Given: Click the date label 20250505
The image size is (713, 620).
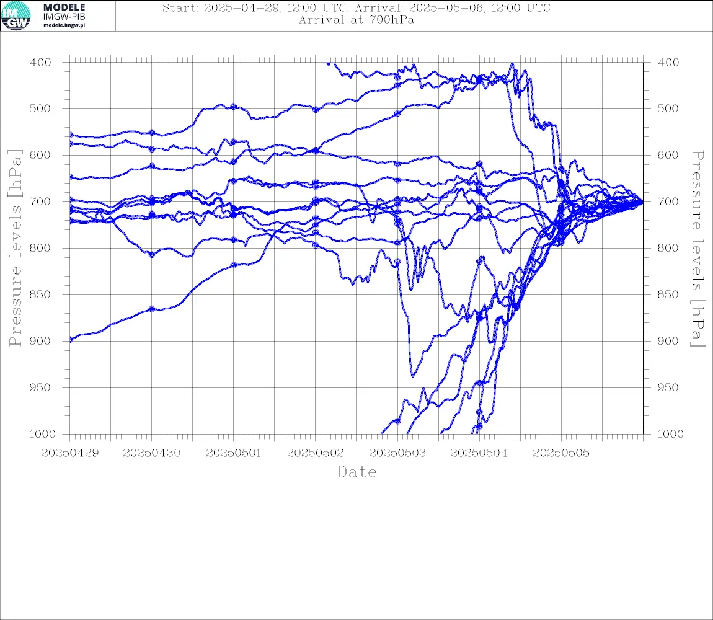Looking at the screenshot, I should (x=561, y=453).
